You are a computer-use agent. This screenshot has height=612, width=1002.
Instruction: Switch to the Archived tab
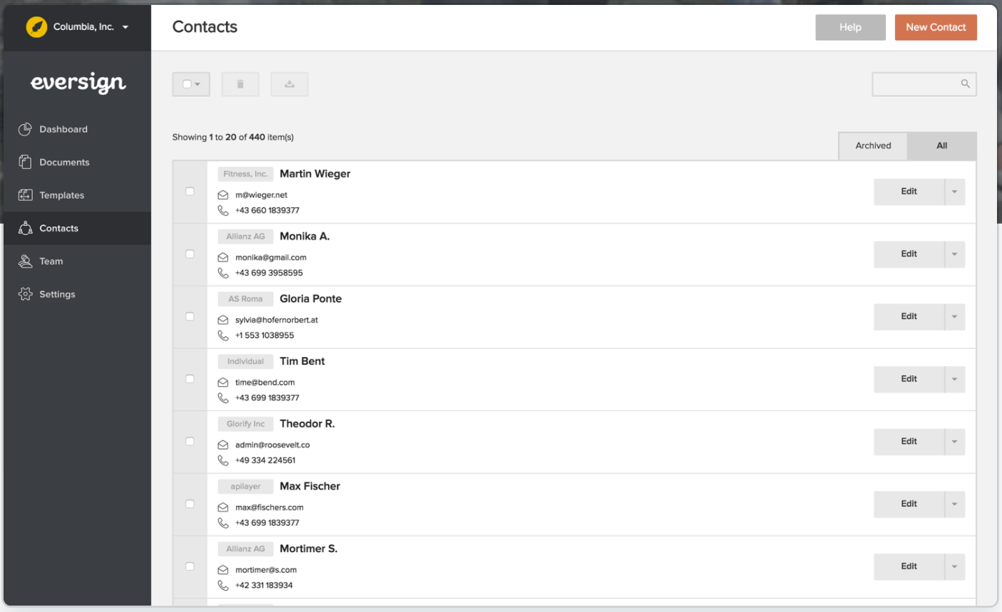point(873,145)
